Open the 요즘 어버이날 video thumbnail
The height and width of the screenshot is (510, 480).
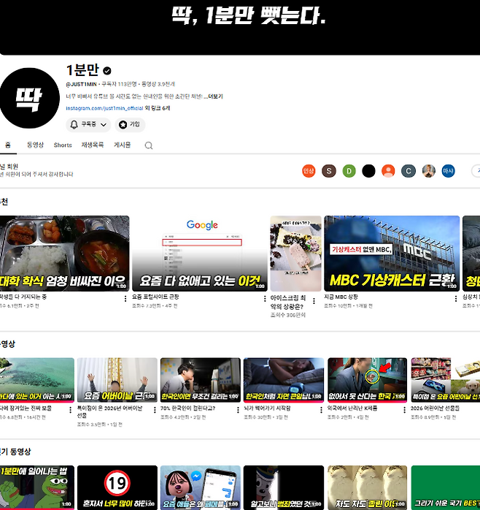click(117, 380)
